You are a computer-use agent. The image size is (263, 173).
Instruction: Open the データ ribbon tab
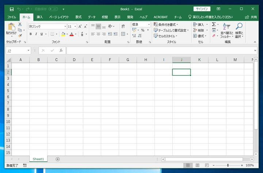[92, 17]
